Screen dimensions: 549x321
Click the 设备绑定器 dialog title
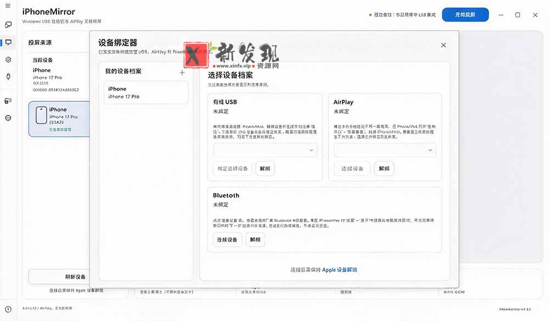(x=117, y=43)
